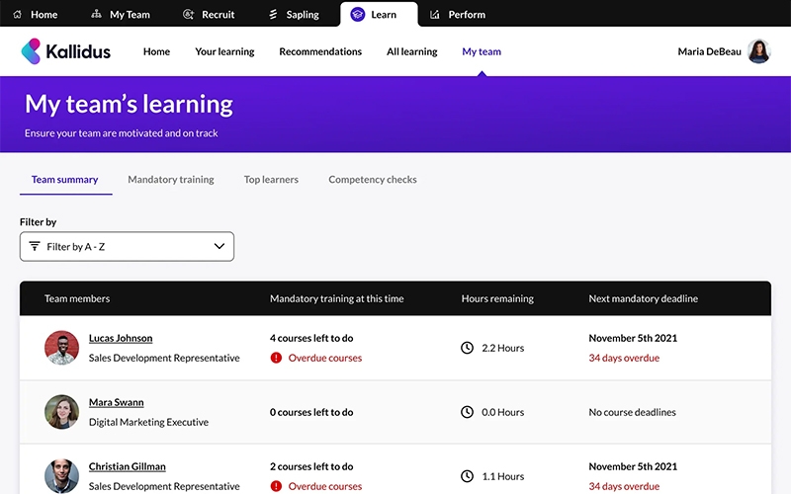791x494 pixels.
Task: Click the My Team org chart icon
Action: [x=96, y=15]
